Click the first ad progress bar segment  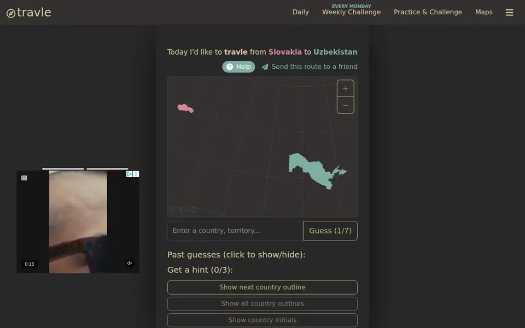[63, 169]
